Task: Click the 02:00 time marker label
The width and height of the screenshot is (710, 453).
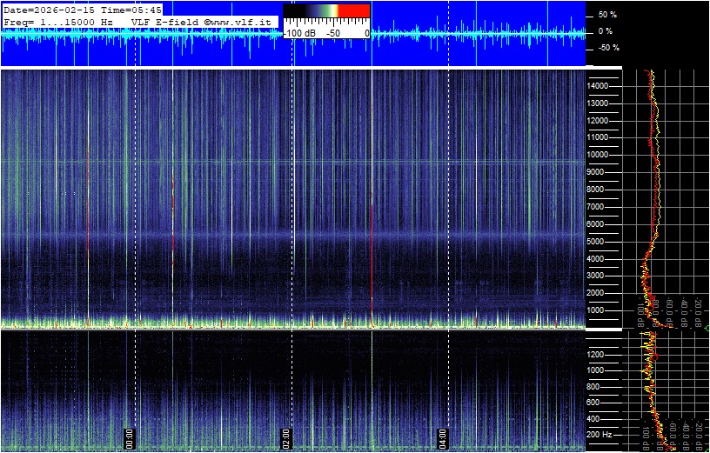Action: pos(286,436)
